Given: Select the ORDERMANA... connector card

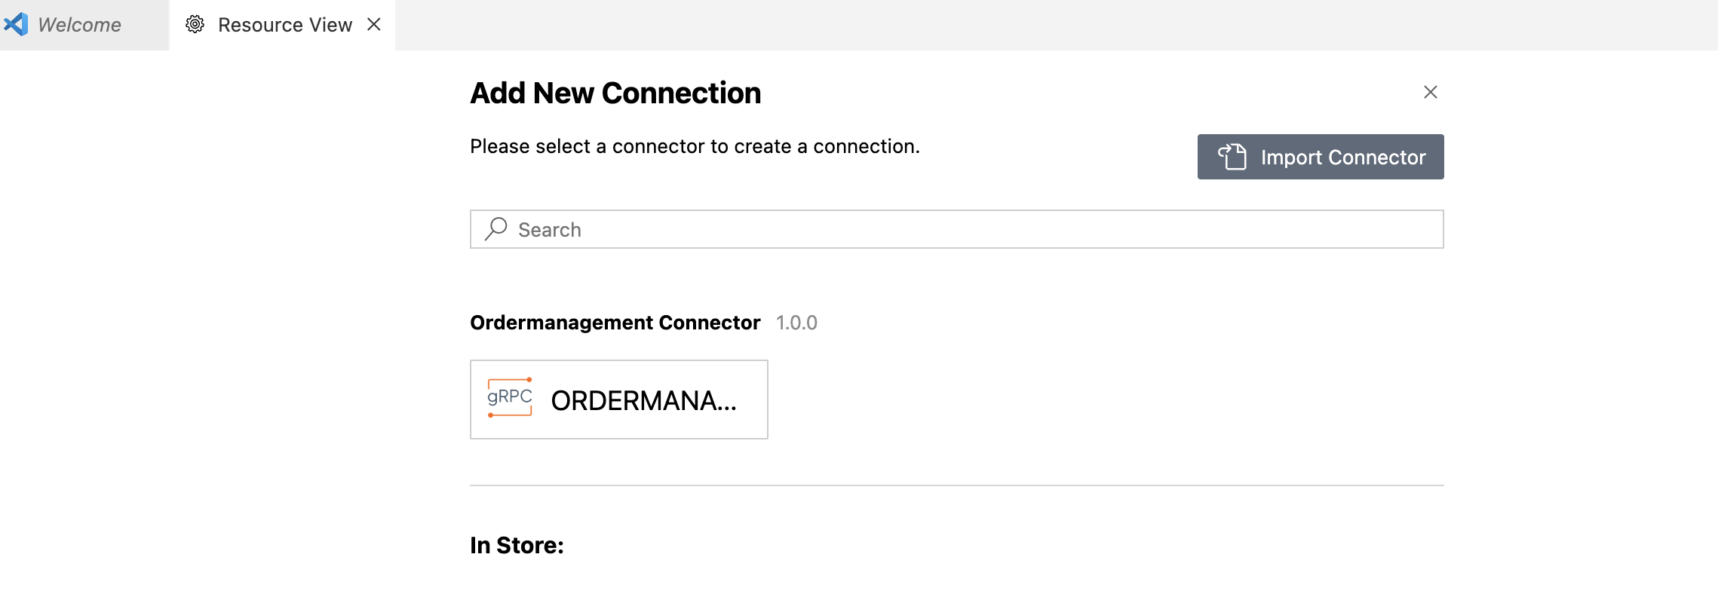Looking at the screenshot, I should click(x=619, y=400).
